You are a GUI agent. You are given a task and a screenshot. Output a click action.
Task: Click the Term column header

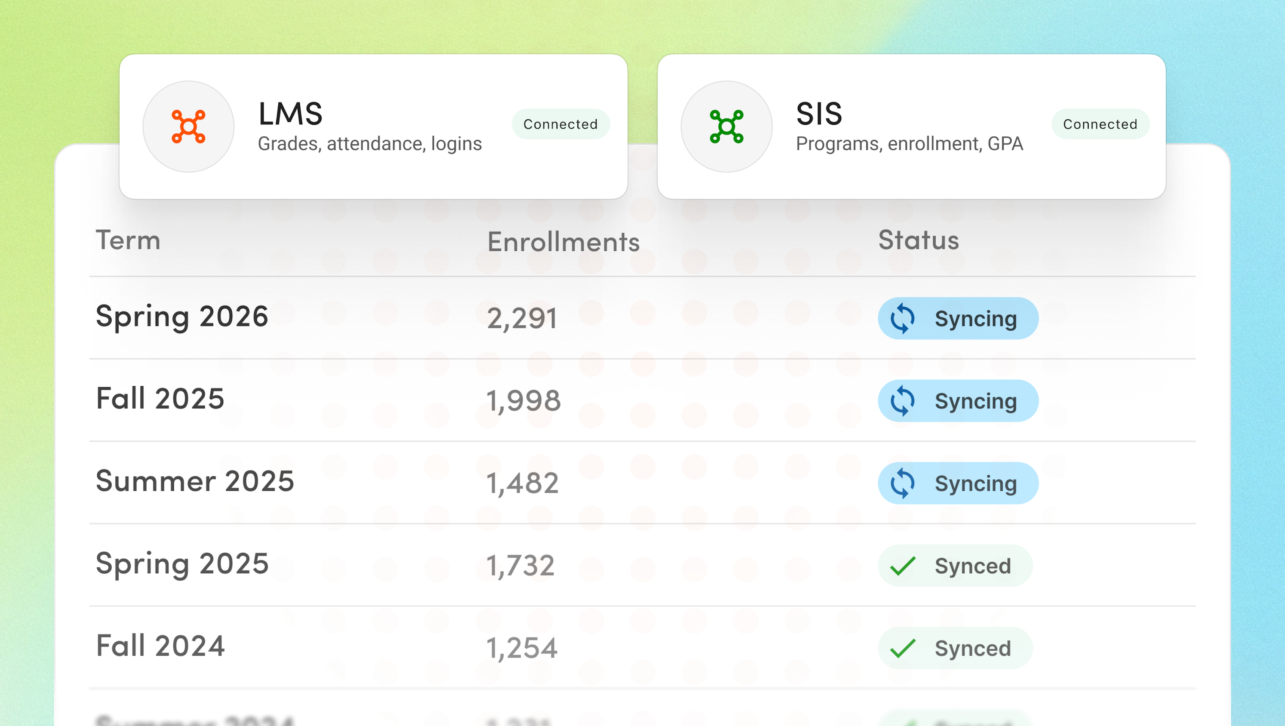pos(128,241)
